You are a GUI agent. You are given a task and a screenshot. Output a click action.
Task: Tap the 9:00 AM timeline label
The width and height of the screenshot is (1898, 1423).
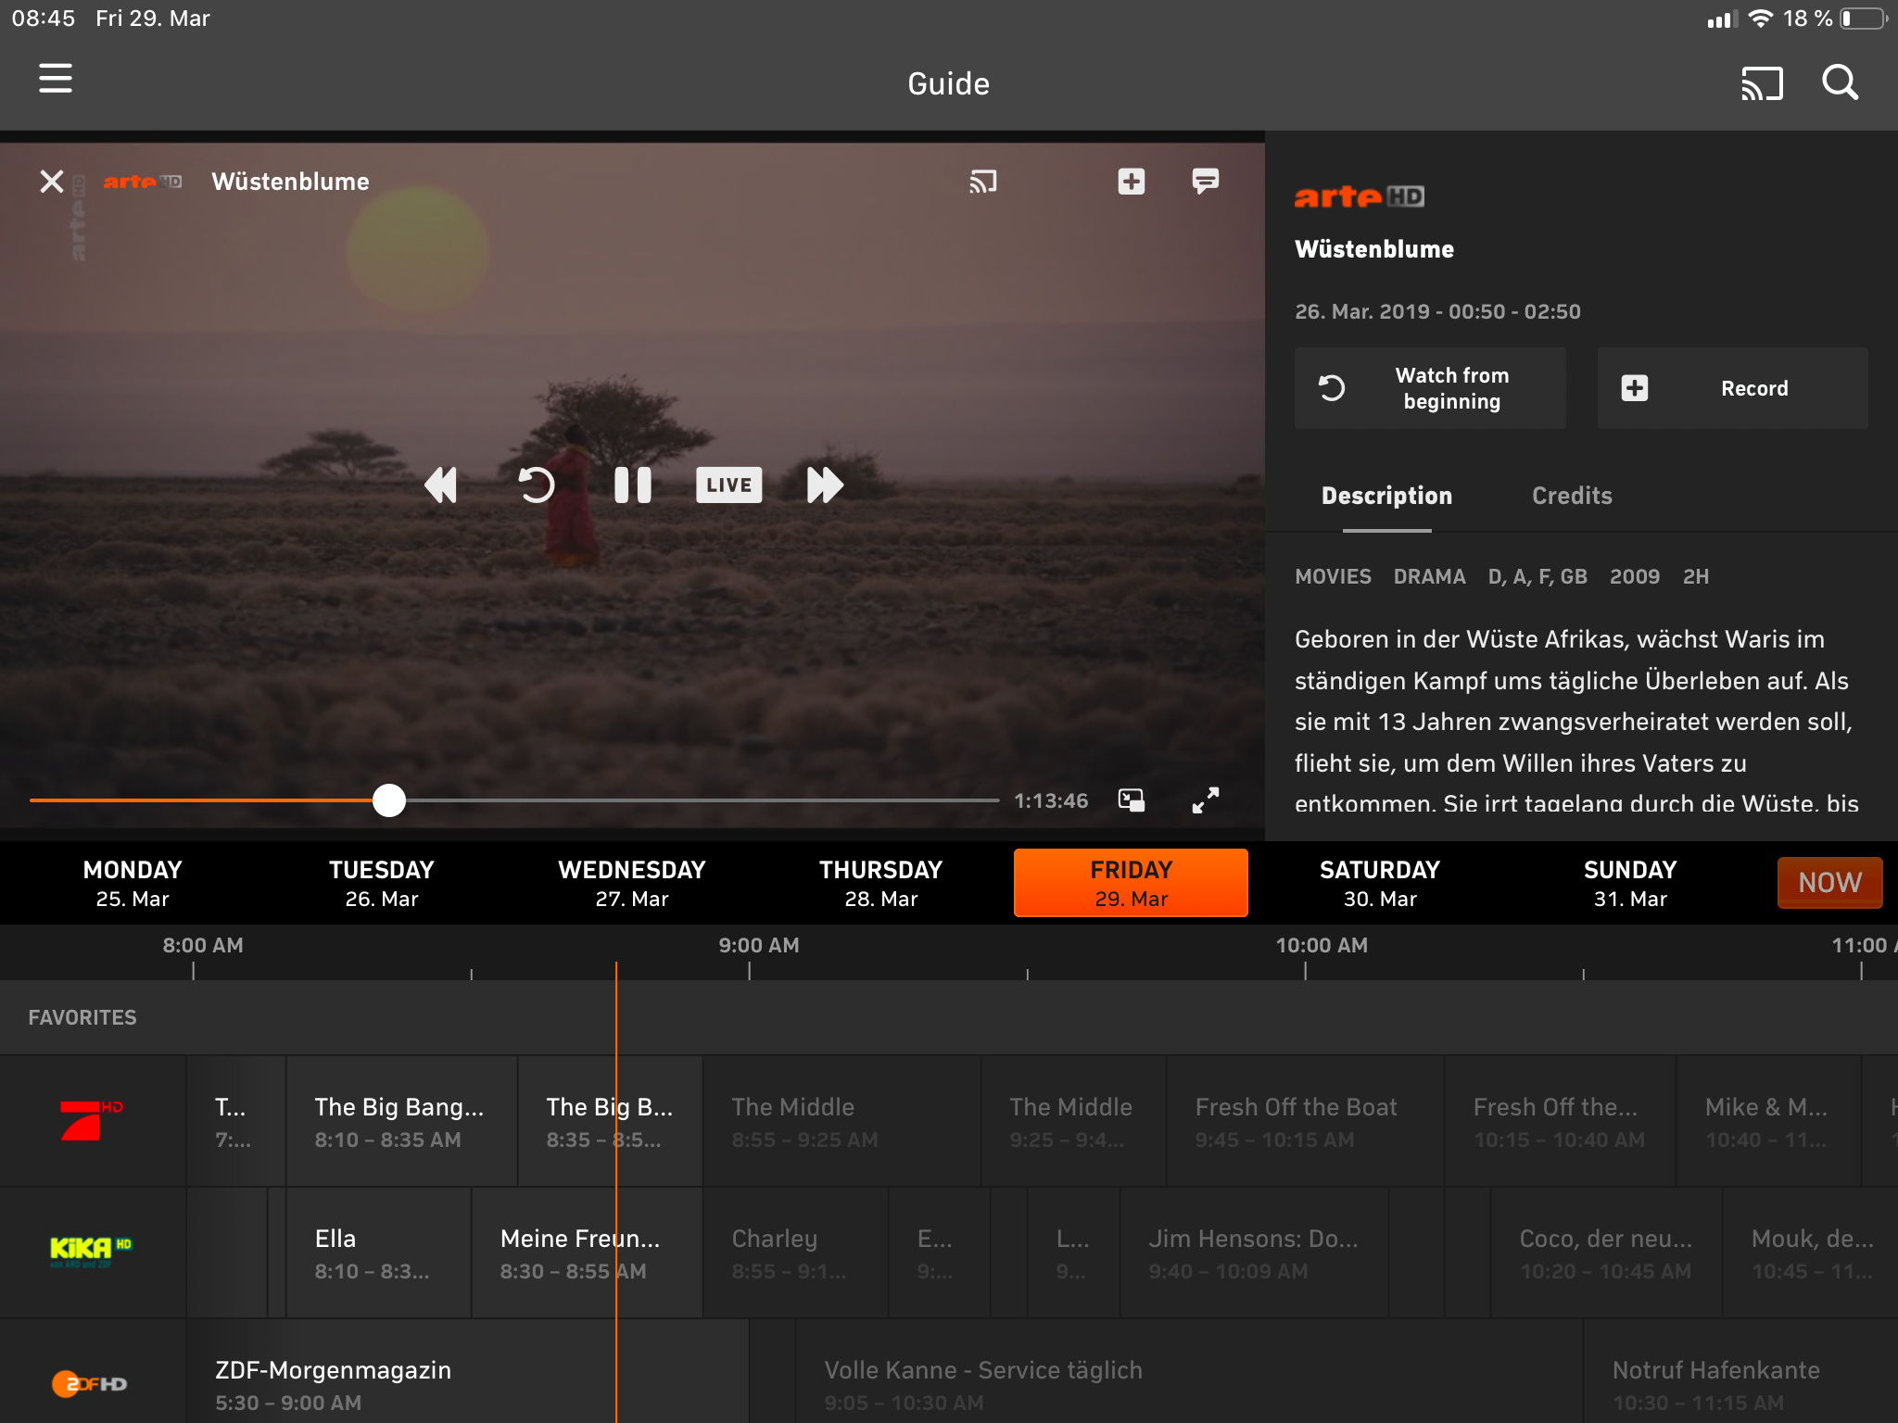(759, 946)
